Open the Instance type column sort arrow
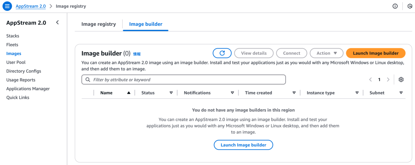415x165 pixels. point(357,93)
